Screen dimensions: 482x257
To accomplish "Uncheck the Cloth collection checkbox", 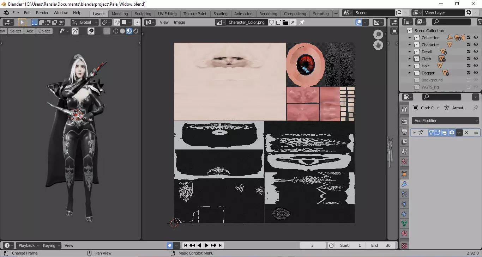I will click(x=469, y=59).
